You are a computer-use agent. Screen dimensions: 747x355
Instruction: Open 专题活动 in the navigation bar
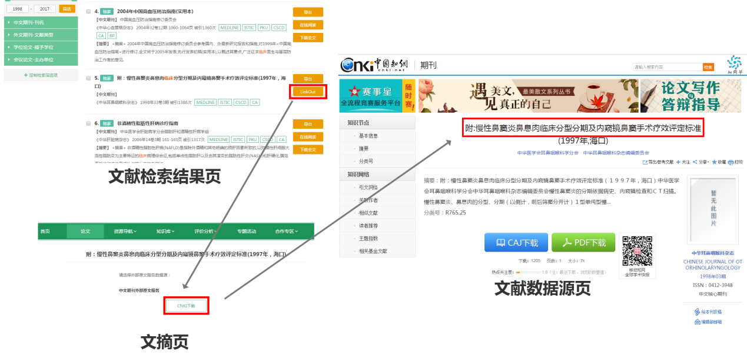point(247,231)
